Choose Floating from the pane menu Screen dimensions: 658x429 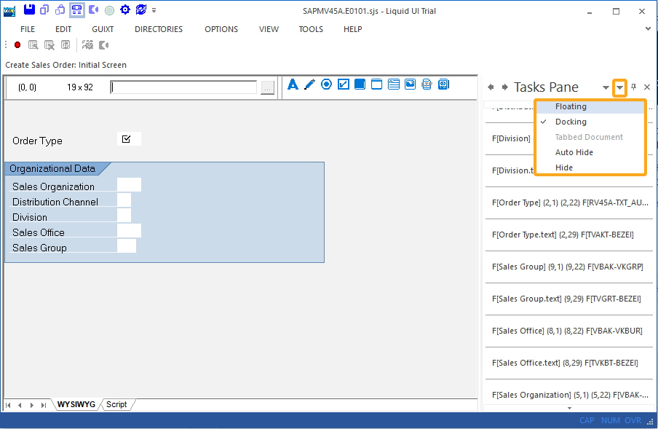[571, 106]
